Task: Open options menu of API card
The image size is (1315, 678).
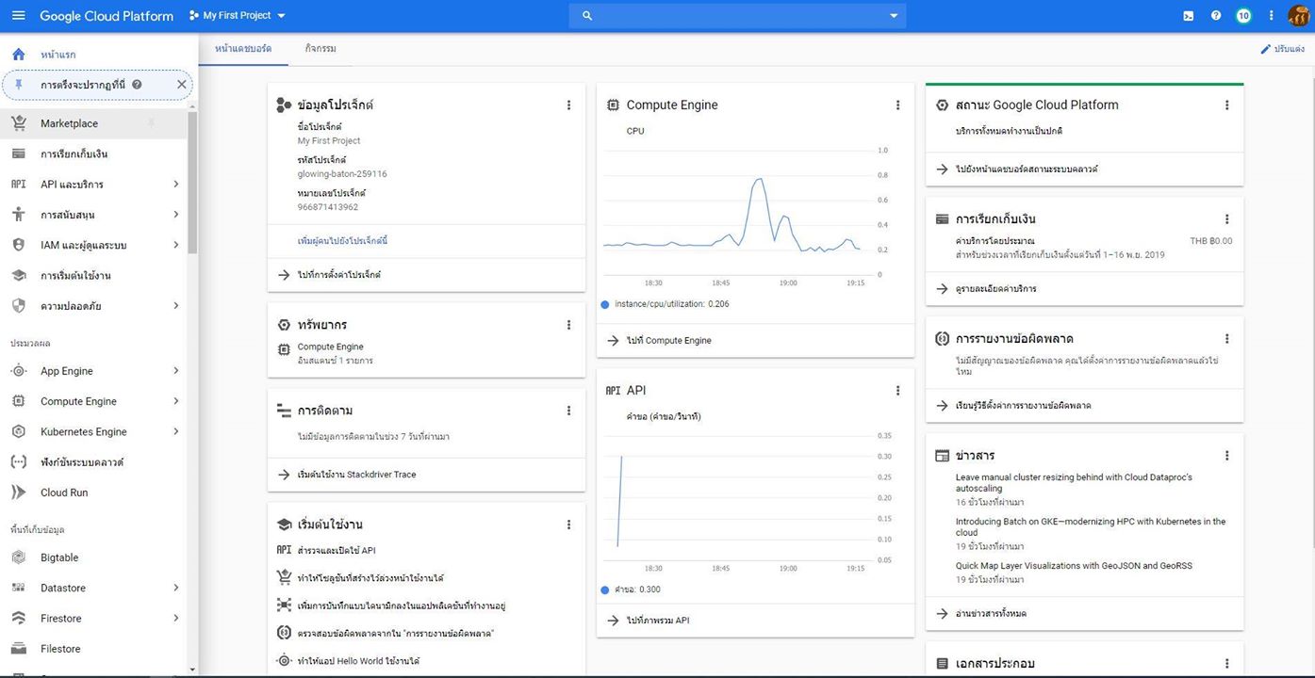Action: point(897,391)
